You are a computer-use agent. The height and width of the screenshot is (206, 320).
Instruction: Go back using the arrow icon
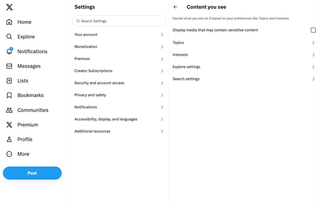[175, 7]
